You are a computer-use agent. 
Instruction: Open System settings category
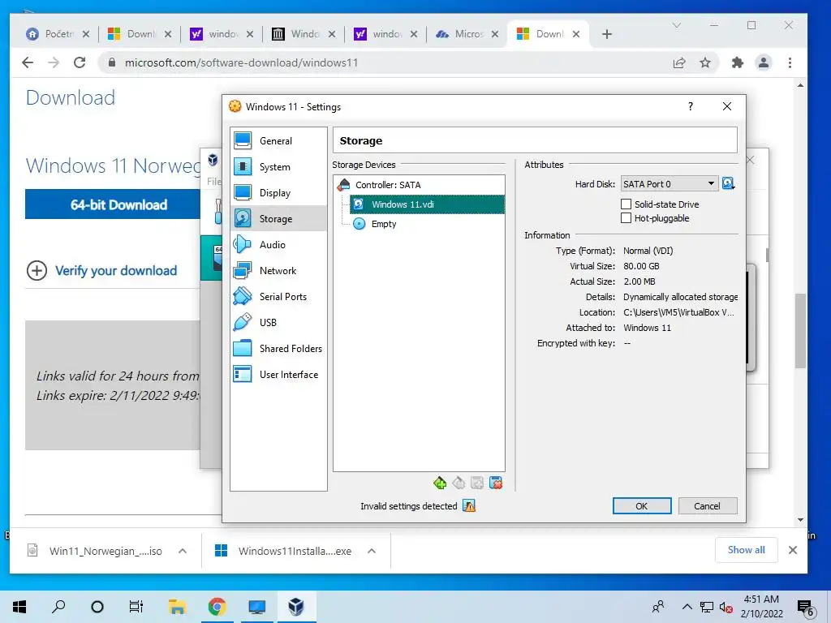pyautogui.click(x=279, y=166)
